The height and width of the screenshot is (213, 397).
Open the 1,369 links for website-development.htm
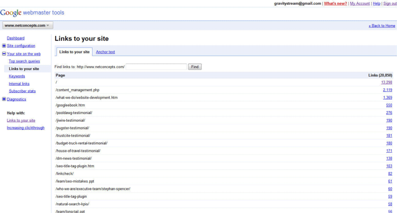tap(388, 98)
